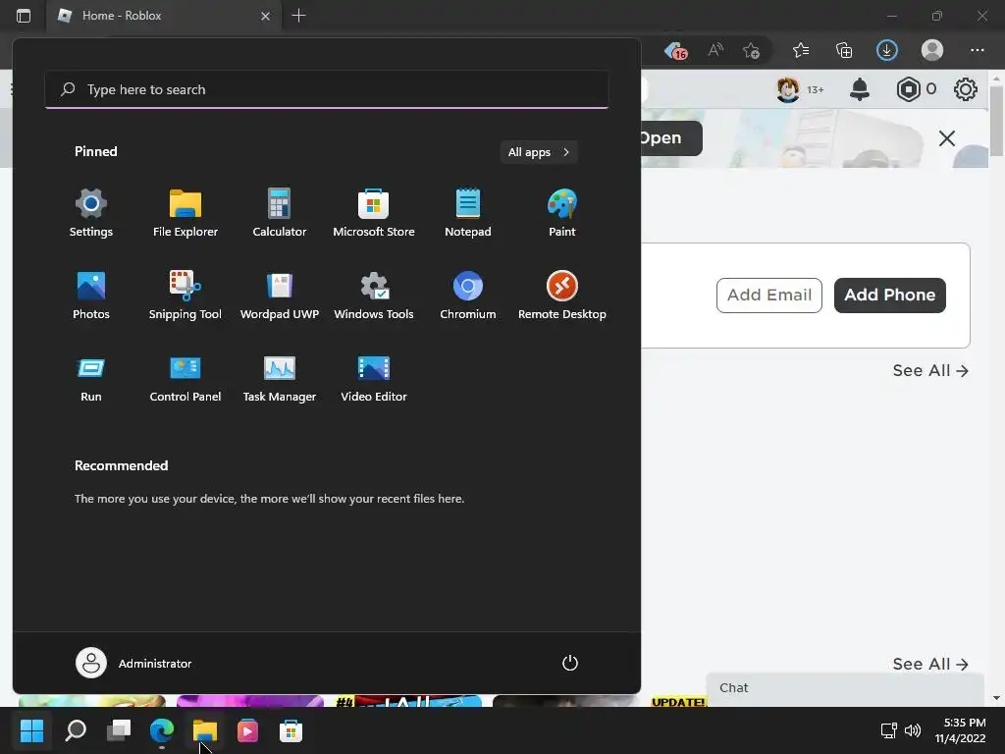Viewport: 1005px width, 754px height.
Task: Open File Explorer from the taskbar
Action: (205, 729)
